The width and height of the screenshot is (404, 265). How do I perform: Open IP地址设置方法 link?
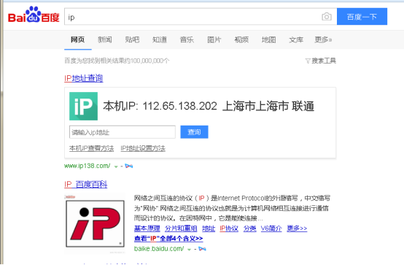(143, 148)
